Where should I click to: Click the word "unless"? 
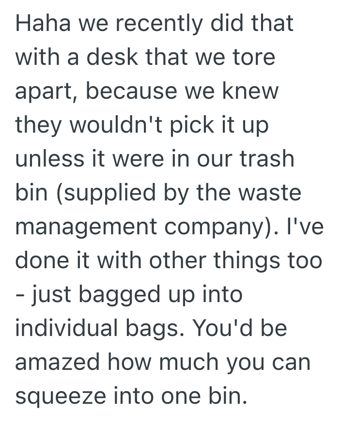point(46,159)
